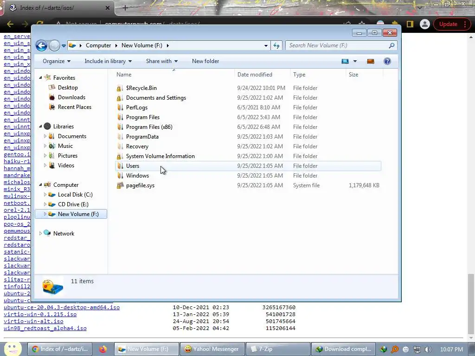This screenshot has width=475, height=356.
Task: Open ubuntu-ce-20.04.3-desktop-amd64.iso link
Action: coord(62,307)
